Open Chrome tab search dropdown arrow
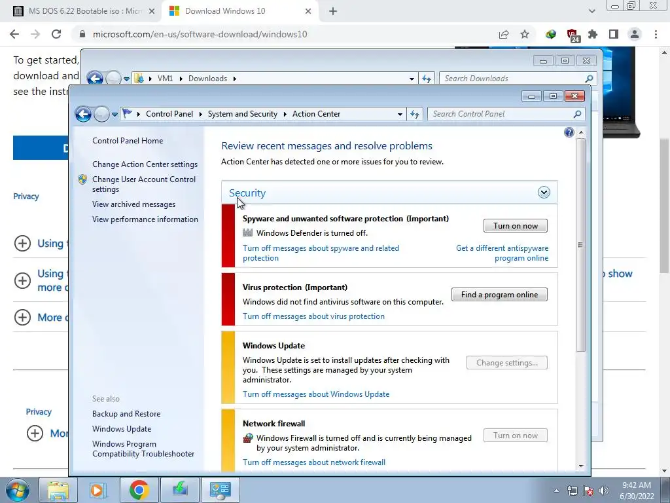This screenshot has width=670, height=503. click(x=591, y=11)
